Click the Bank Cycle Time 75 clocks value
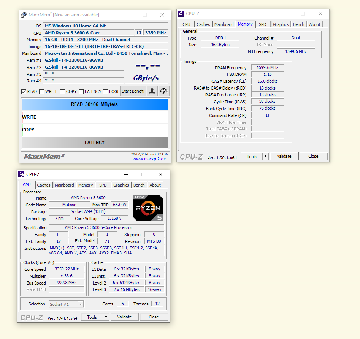 pyautogui.click(x=268, y=108)
